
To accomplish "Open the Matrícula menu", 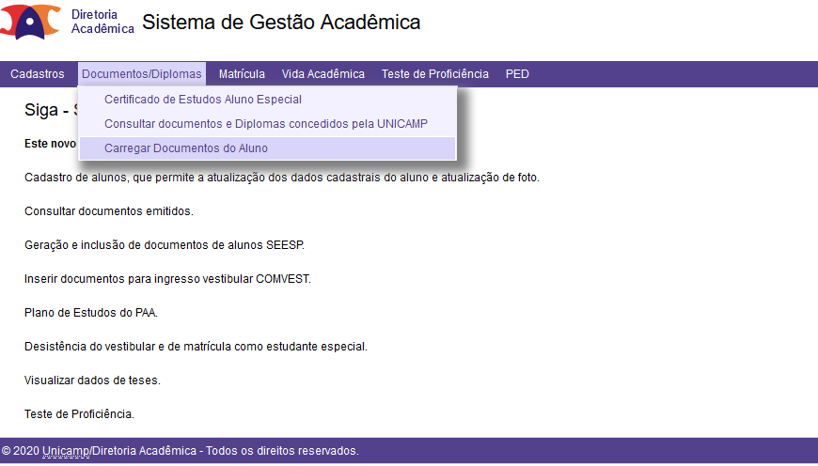I will (242, 74).
